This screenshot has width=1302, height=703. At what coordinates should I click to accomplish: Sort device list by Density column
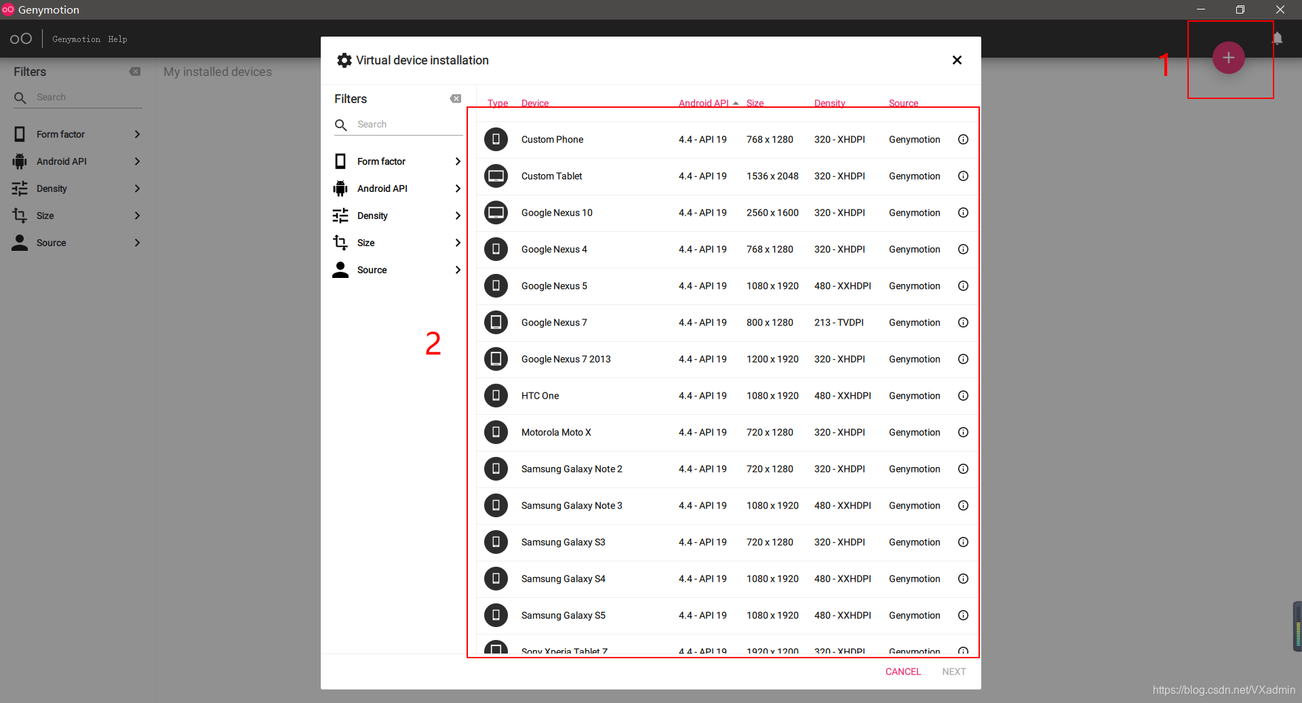click(829, 103)
